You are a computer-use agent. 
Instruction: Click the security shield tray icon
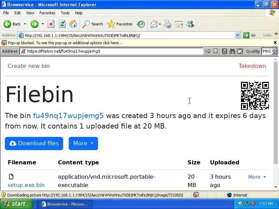pyautogui.click(x=253, y=204)
